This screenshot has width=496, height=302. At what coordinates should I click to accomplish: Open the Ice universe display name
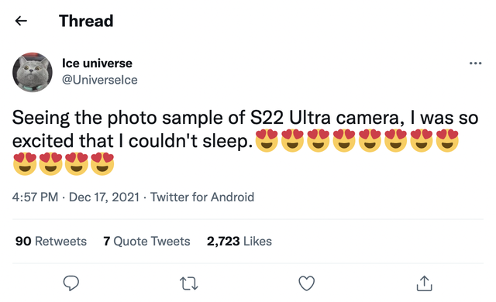[97, 63]
